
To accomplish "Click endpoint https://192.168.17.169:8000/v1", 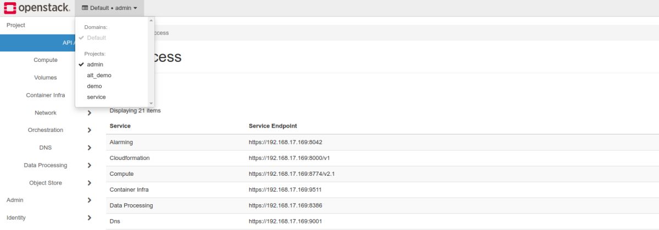I will (289, 158).
